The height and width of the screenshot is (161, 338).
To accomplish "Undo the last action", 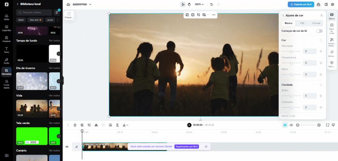I will pyautogui.click(x=212, y=4).
